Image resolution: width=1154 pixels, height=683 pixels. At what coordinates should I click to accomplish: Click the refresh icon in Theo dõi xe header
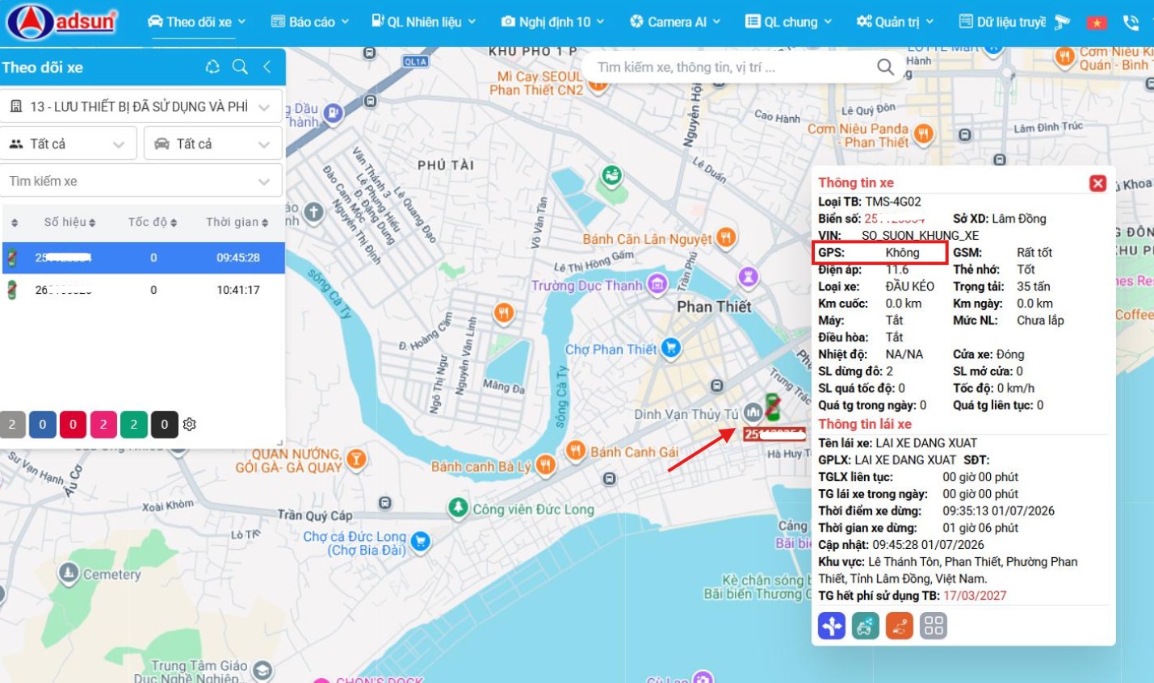click(x=212, y=67)
